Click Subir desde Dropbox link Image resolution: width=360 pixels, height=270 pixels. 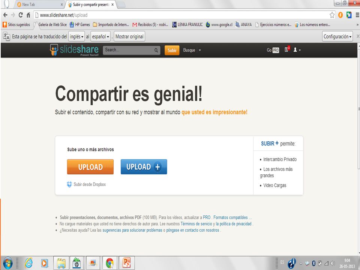tap(90, 184)
